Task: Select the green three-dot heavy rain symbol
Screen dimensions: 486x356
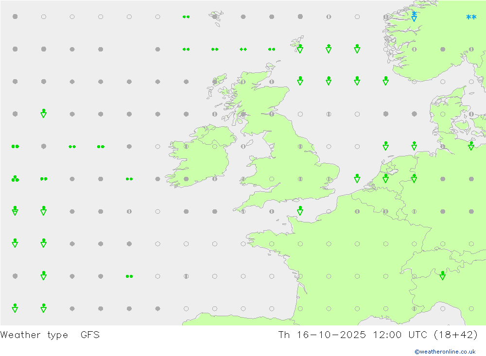Action: pos(15,178)
